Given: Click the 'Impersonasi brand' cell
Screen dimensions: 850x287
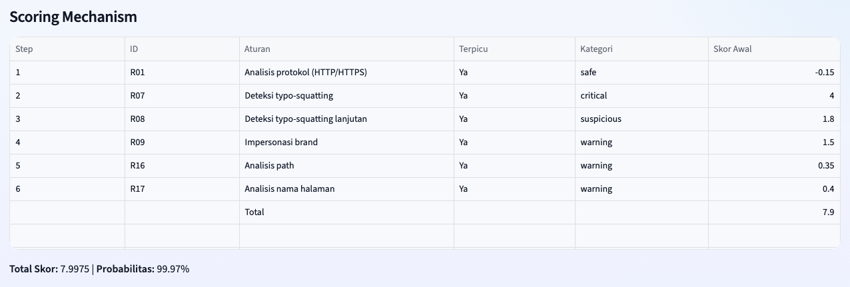Looking at the screenshot, I should 346,143.
